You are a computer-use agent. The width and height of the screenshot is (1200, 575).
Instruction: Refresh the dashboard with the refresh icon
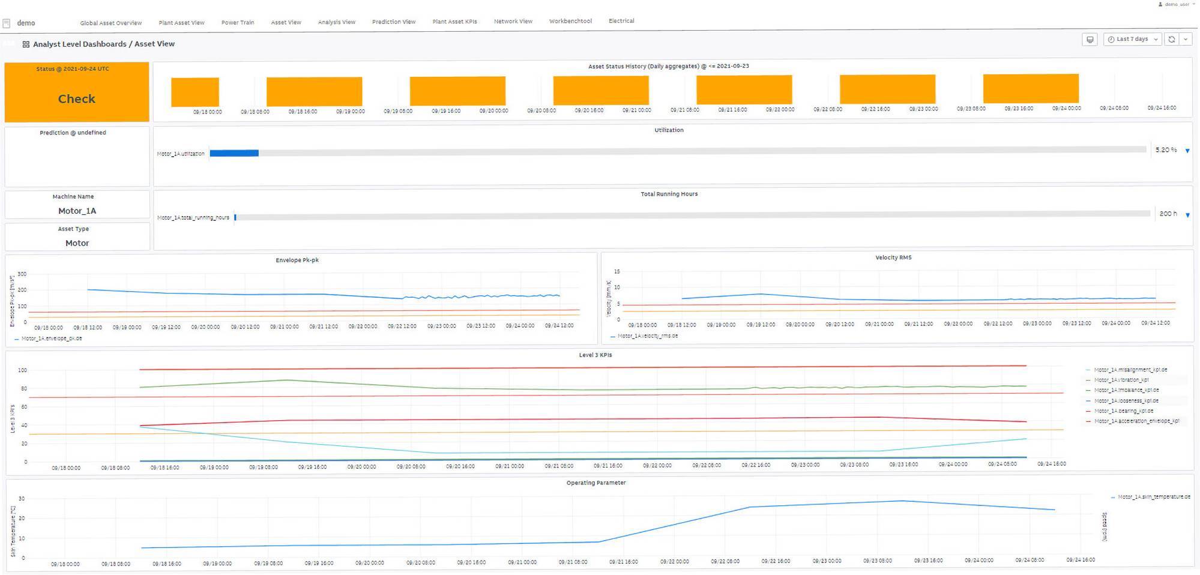1171,40
